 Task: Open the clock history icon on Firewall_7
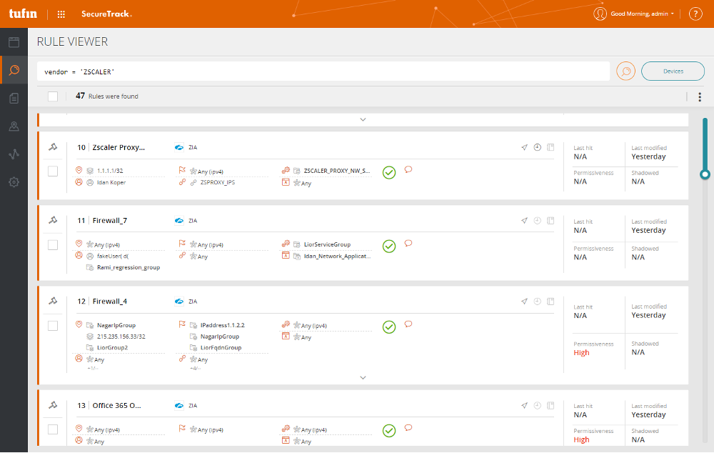pyautogui.click(x=538, y=221)
